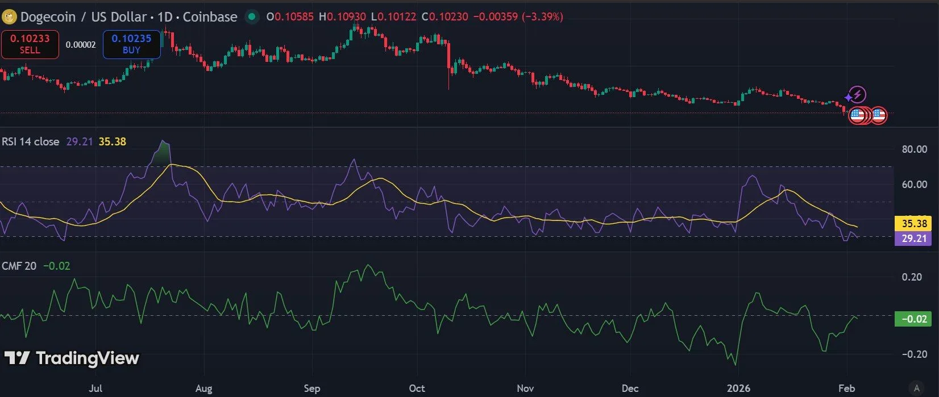This screenshot has height=397, width=939.
Task: Click the Oct label on the time axis
Action: coord(417,388)
